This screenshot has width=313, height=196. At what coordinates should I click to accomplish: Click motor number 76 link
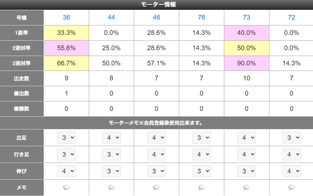coord(201,17)
